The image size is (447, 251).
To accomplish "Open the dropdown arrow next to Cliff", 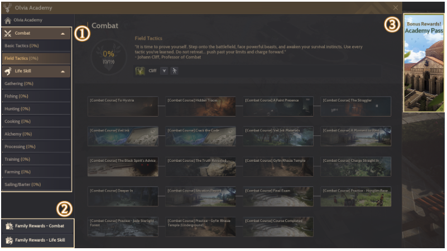I will point(164,71).
